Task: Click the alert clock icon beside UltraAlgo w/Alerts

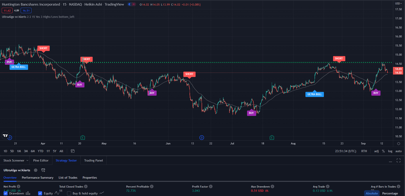Action: (43, 170)
